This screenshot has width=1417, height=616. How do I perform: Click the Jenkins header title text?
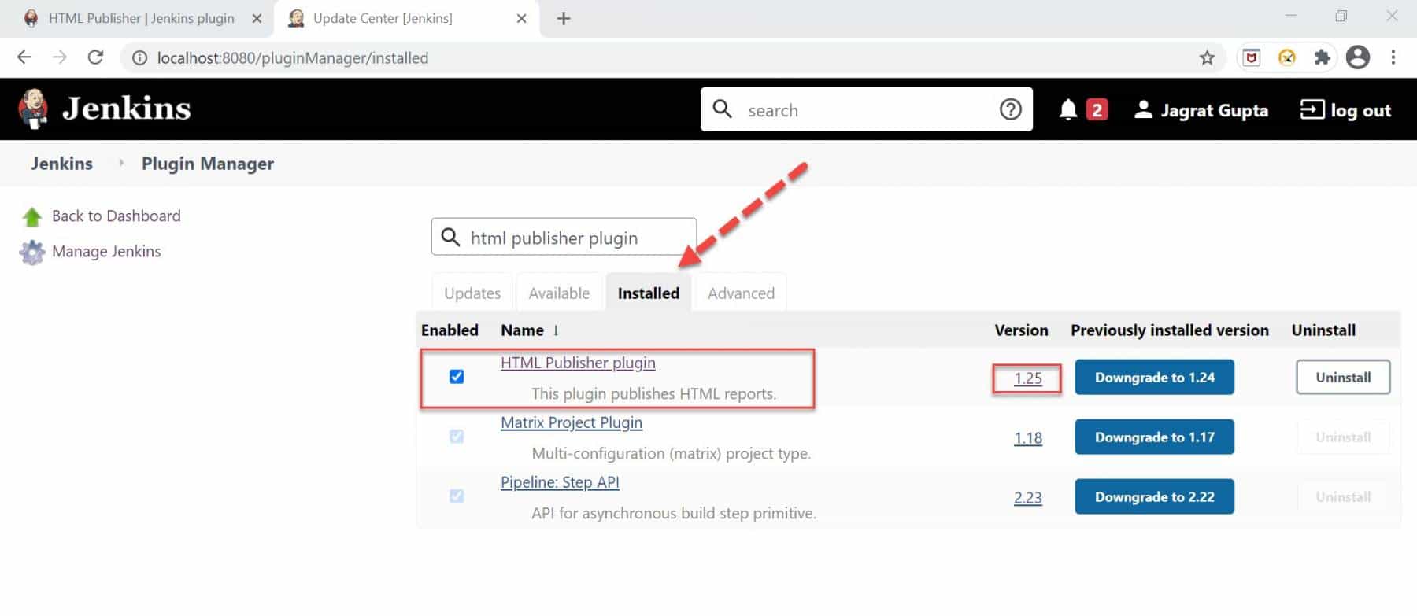point(126,109)
